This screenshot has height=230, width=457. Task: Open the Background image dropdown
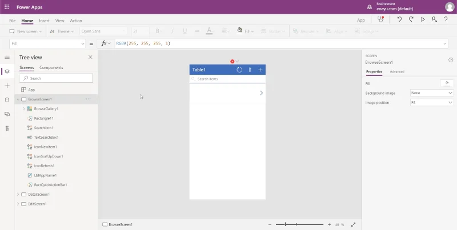[432, 93]
